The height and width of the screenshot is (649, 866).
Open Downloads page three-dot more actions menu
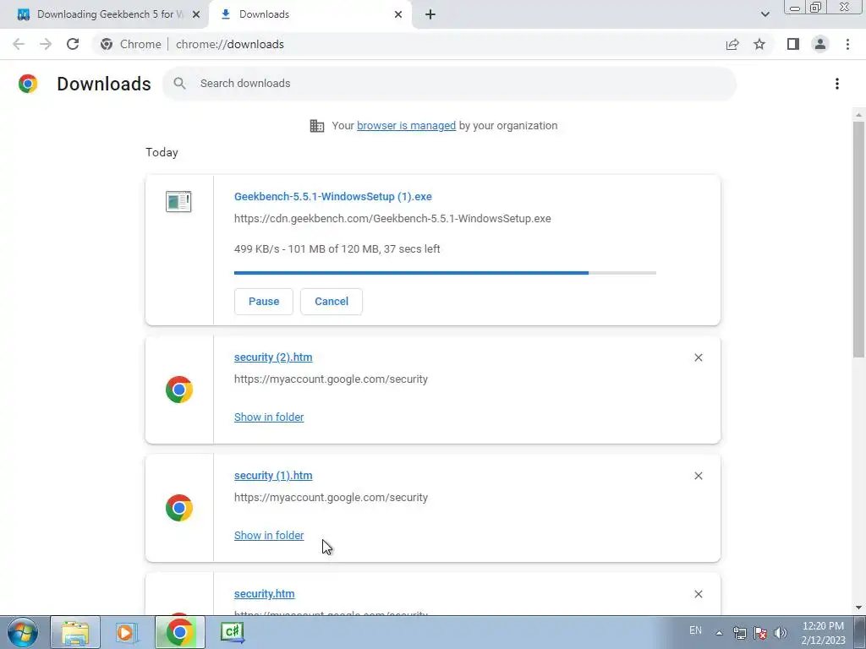click(837, 84)
